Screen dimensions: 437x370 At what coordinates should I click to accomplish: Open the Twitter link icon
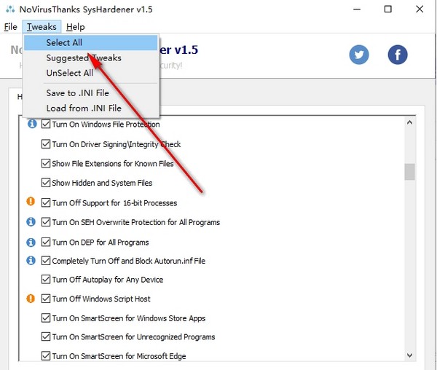click(x=359, y=55)
